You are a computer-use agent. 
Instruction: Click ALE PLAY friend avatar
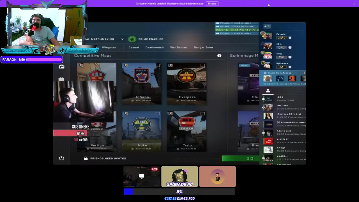click(268, 141)
